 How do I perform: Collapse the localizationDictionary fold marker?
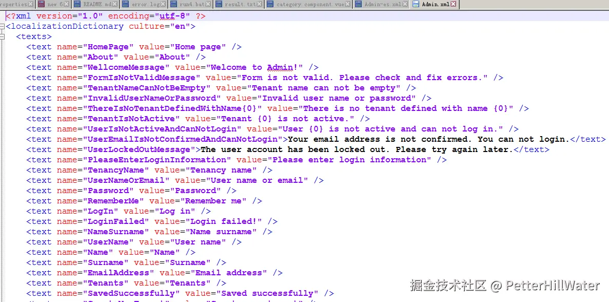tap(3, 26)
